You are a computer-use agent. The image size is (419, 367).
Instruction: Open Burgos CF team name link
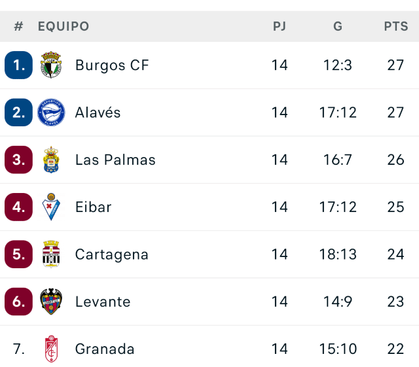(112, 65)
